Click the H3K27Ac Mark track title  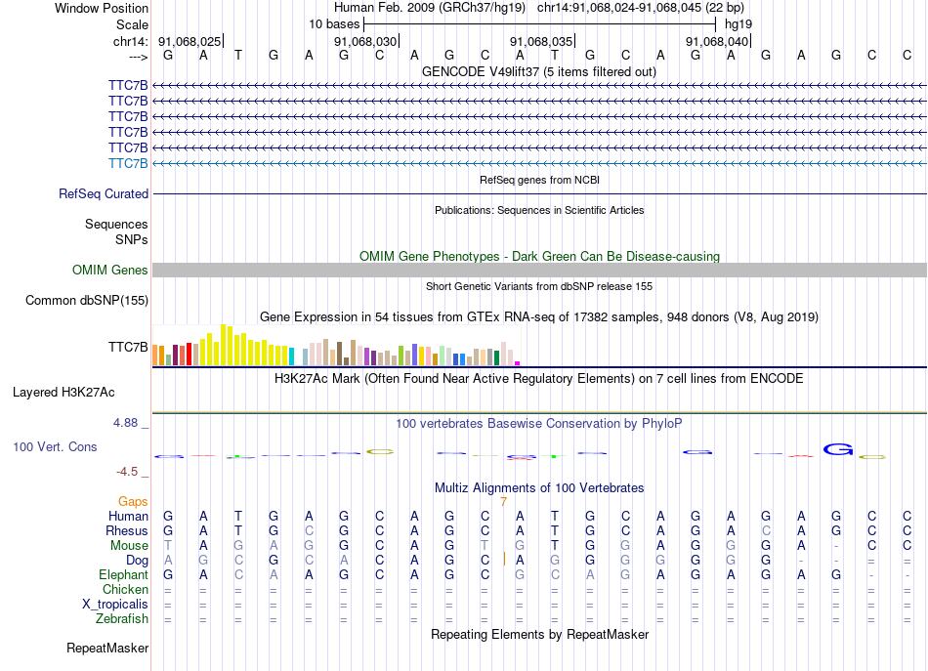pos(539,379)
